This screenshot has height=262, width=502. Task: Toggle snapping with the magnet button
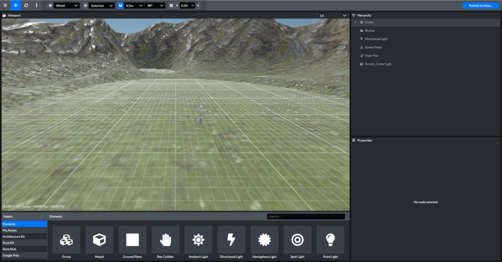pyautogui.click(x=120, y=5)
